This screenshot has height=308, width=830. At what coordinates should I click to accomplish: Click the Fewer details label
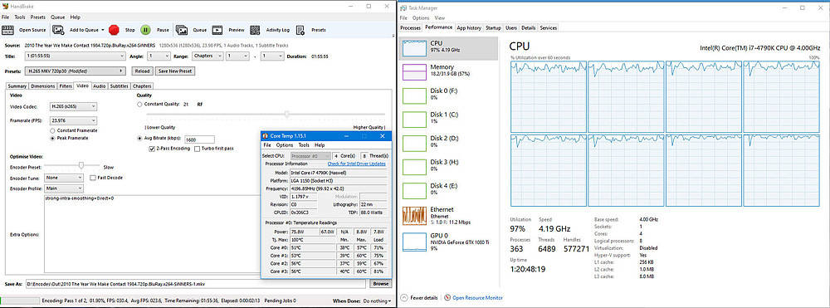424,298
